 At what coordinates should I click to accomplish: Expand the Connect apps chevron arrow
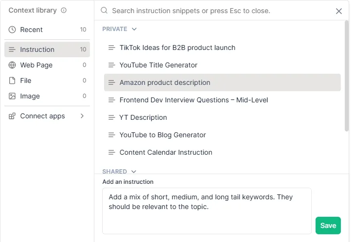(x=82, y=116)
